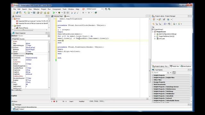Viewport: 205px width, 115px height.
Task: Open the Output tab in Messages pane
Action: (x=21, y=109)
